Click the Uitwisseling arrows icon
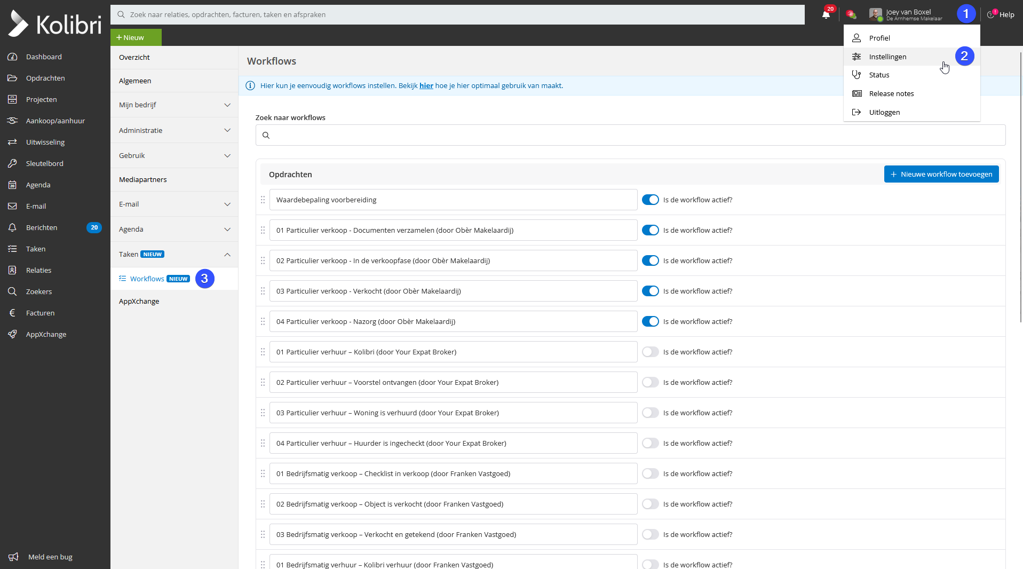This screenshot has height=569, width=1023. click(x=12, y=142)
